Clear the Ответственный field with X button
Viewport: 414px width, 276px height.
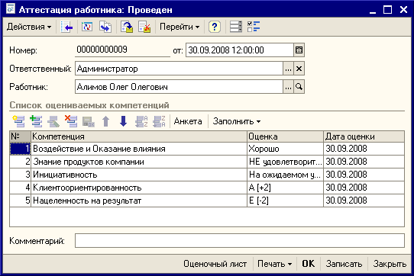click(299, 69)
